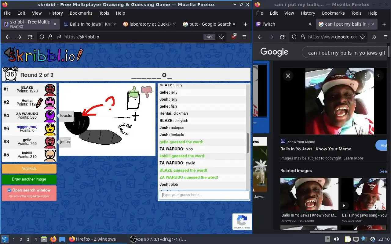Open the Google window's hamburger menu
The image size is (391, 244).
pos(386,37)
